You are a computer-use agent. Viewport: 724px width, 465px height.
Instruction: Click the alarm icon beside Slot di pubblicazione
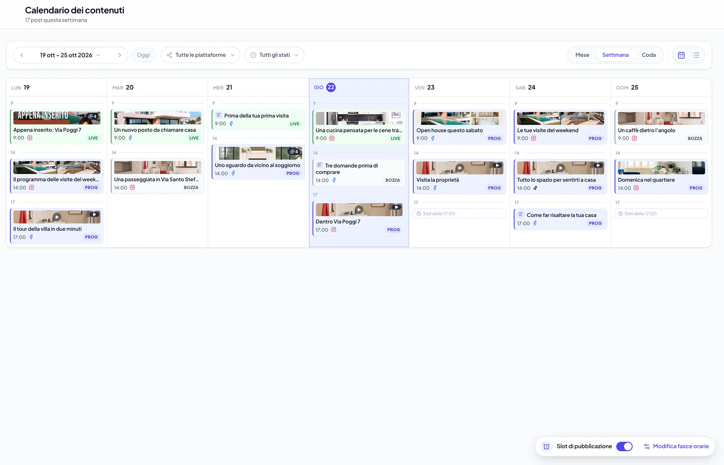[546, 446]
